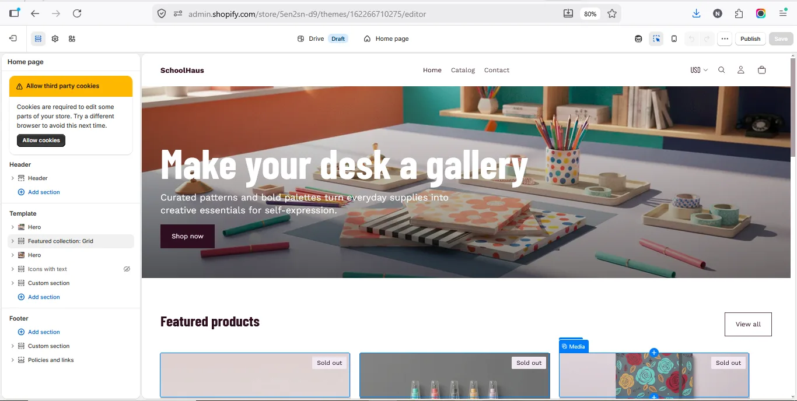The width and height of the screenshot is (797, 401).
Task: Click the Sidekick assistant icon
Action: pyautogui.click(x=639, y=38)
